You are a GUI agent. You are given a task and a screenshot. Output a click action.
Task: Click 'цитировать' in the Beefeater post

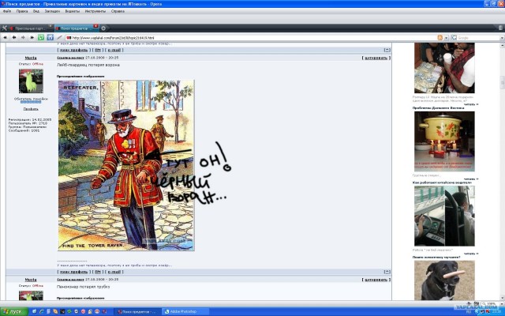376,58
